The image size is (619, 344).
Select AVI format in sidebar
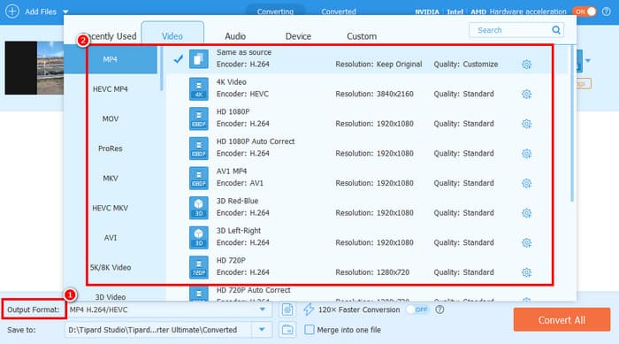pos(111,237)
